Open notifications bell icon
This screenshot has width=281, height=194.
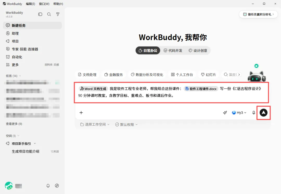click(48, 186)
